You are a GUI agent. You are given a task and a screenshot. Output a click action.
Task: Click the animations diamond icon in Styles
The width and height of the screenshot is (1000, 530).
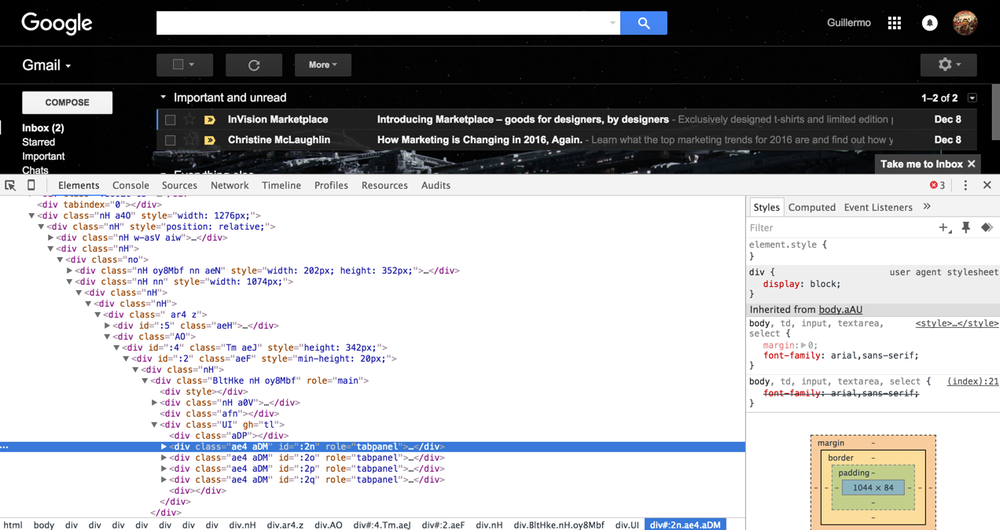[x=987, y=227]
